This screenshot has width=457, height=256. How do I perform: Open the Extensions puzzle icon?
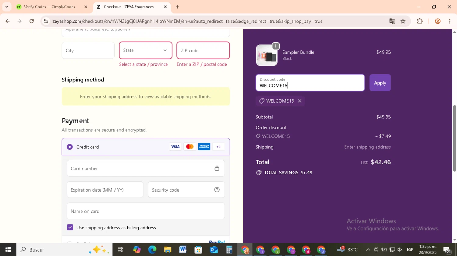[x=420, y=21]
